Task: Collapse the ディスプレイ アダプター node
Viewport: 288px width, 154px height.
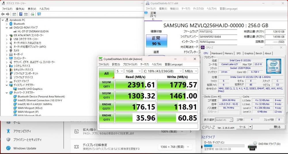Action: click(x=7, y=85)
